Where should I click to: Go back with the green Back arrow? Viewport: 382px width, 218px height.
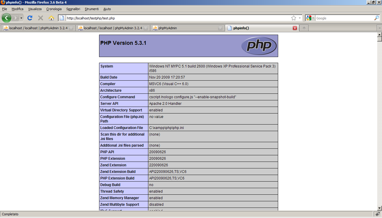[7, 18]
